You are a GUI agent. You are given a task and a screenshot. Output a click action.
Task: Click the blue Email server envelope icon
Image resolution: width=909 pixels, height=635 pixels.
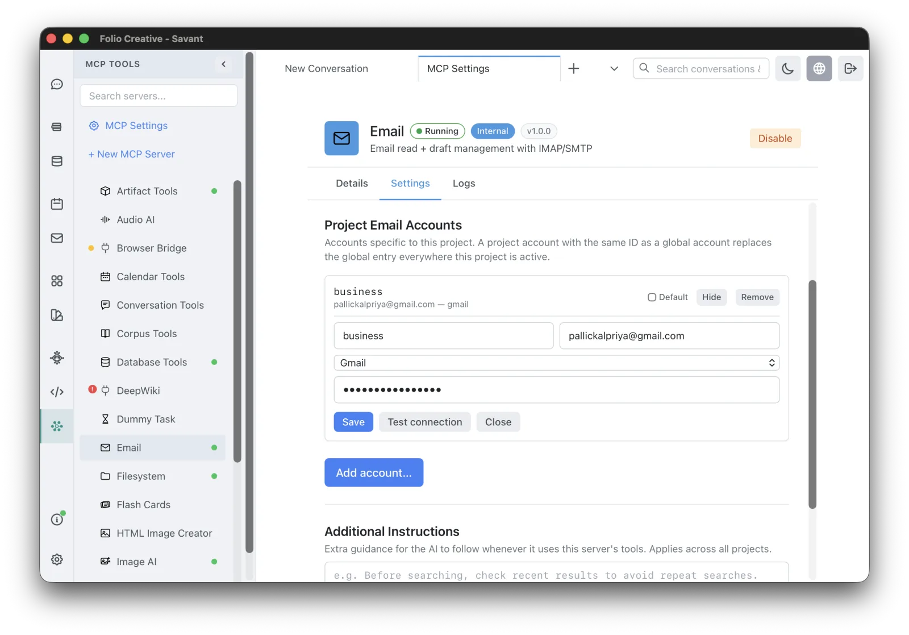tap(341, 138)
